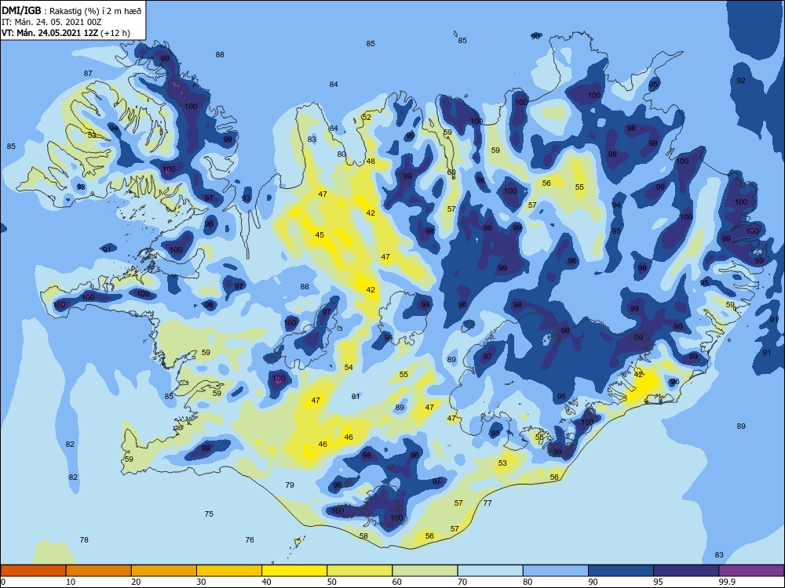Viewport: 785px width, 588px height.
Task: Click the '54' humidity value on the map
Action: (x=349, y=367)
